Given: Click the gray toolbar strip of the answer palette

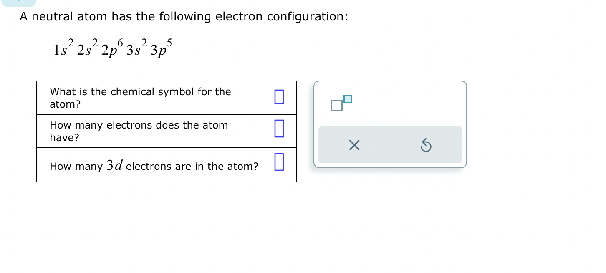Looking at the screenshot, I should pos(390,145).
